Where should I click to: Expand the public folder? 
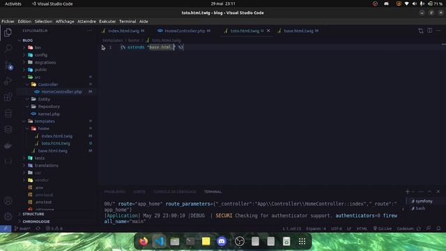pyautogui.click(x=40, y=70)
